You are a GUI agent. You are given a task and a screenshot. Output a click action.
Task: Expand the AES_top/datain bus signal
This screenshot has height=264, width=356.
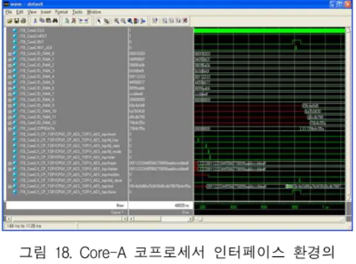9,169
